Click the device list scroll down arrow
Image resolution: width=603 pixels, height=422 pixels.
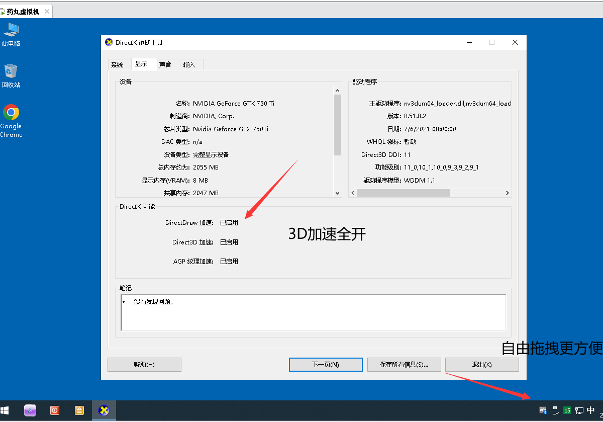click(x=338, y=193)
